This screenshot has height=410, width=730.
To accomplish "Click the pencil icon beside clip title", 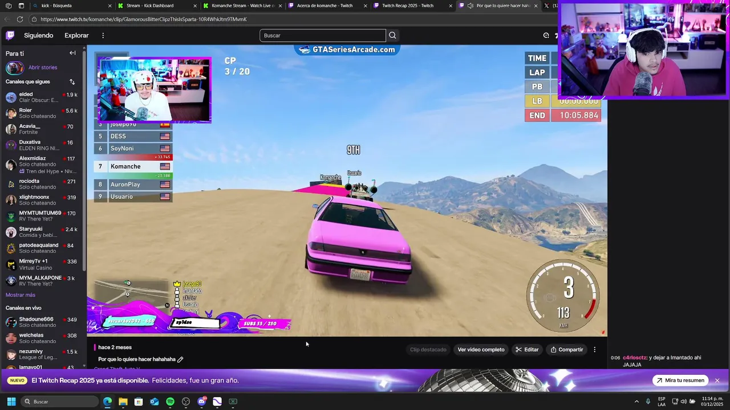I will [x=180, y=359].
